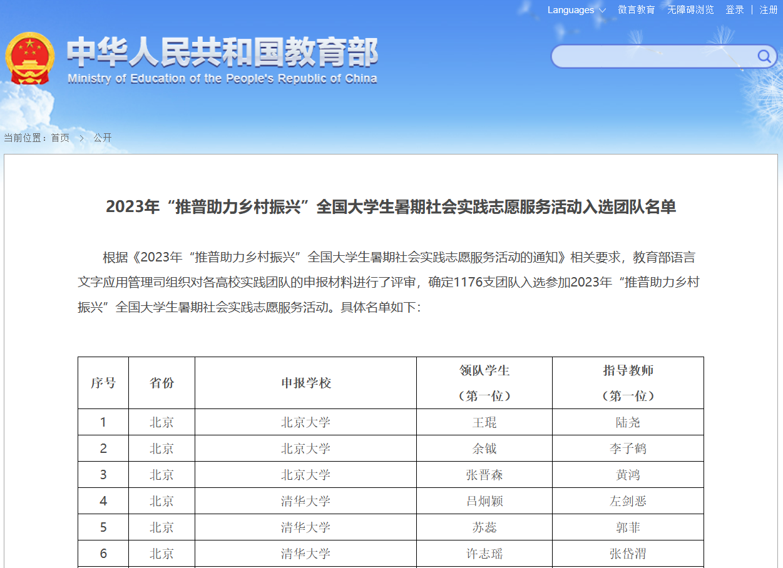
Task: Click the cell 张晋森
Action: point(484,475)
